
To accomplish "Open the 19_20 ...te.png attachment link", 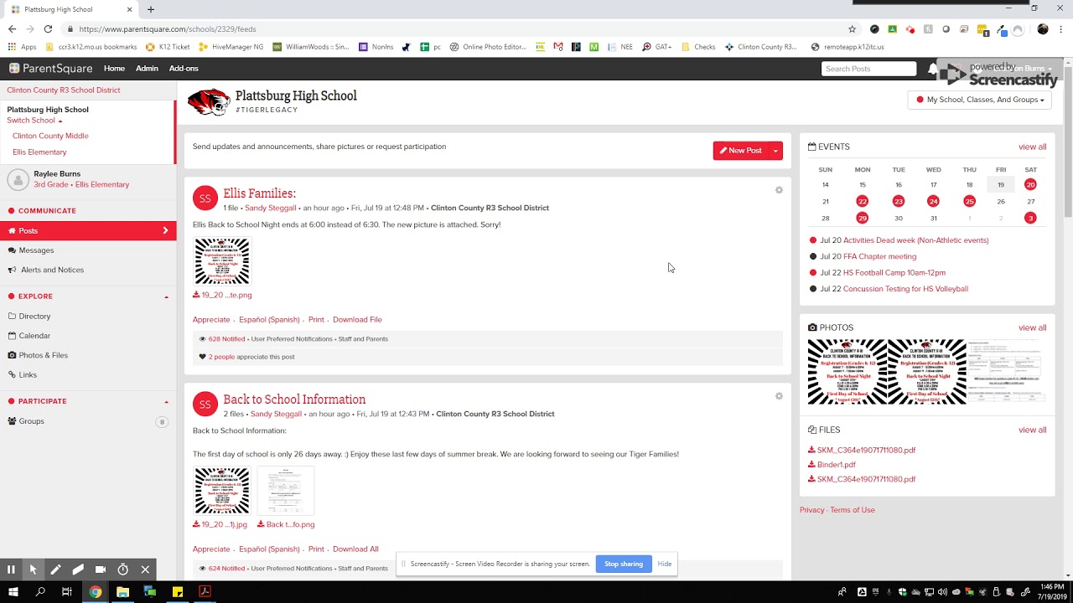I will [x=222, y=295].
